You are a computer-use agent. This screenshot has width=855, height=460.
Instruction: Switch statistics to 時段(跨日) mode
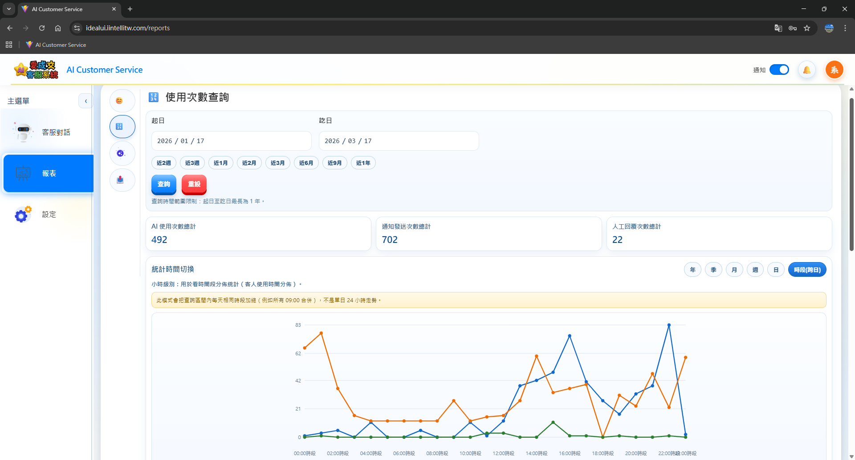[x=807, y=270]
